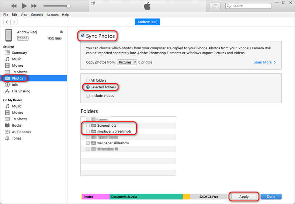Click the Done button

(x=271, y=197)
